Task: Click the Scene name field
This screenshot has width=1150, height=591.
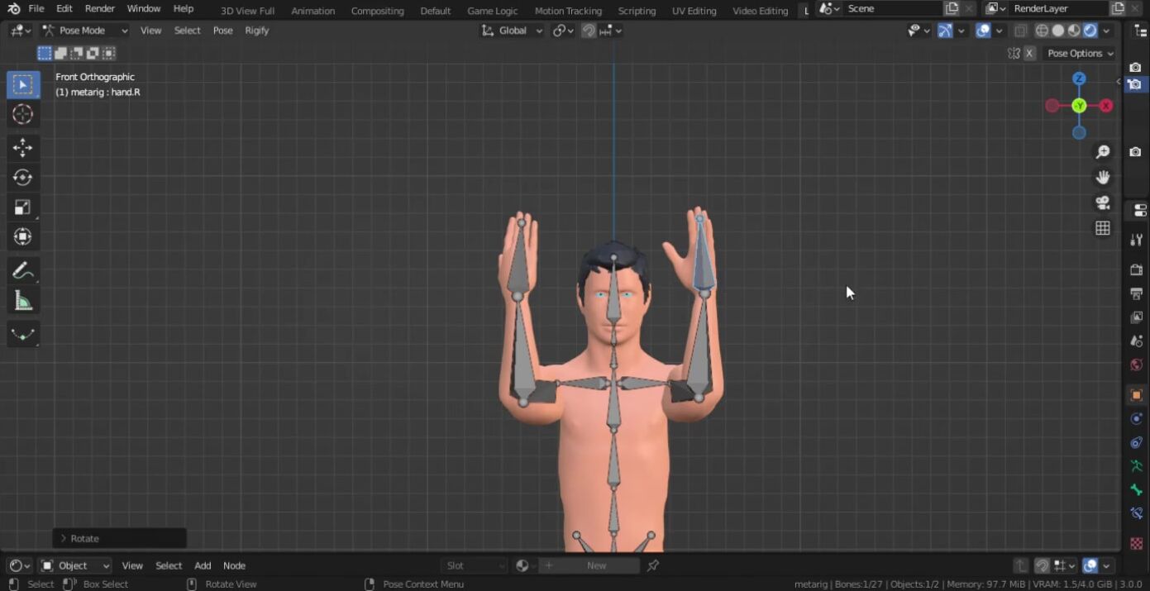Action: pos(891,8)
